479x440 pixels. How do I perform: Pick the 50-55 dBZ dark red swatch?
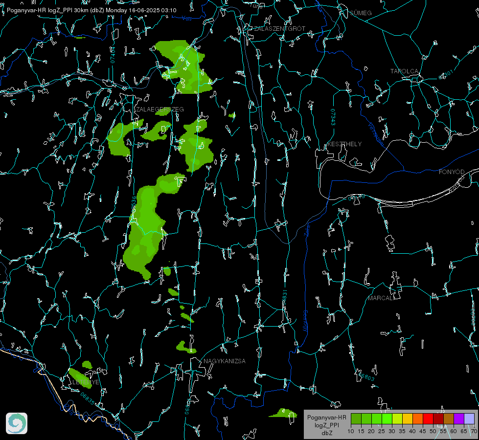coord(438,418)
